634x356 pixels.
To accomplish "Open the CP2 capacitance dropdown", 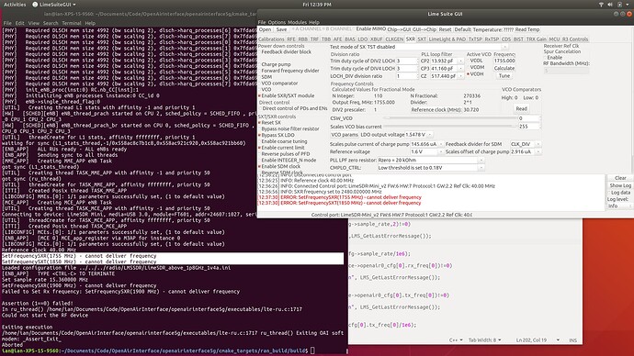I will 447,61.
